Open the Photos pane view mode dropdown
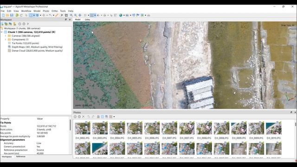 point(114,116)
